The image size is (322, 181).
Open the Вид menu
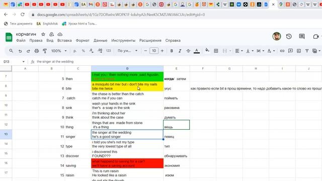pos(50,40)
